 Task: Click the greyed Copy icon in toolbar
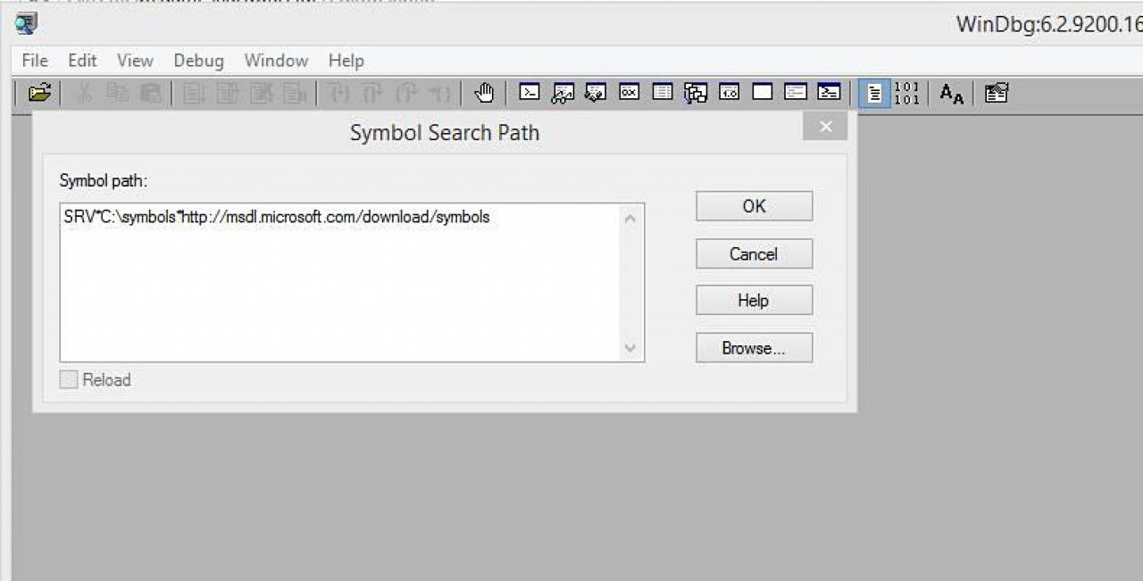click(x=118, y=93)
